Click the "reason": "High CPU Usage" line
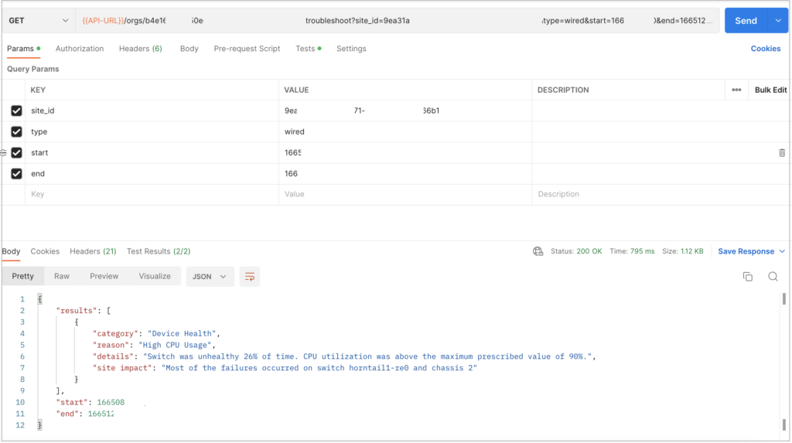The height and width of the screenshot is (443, 792). (x=154, y=346)
